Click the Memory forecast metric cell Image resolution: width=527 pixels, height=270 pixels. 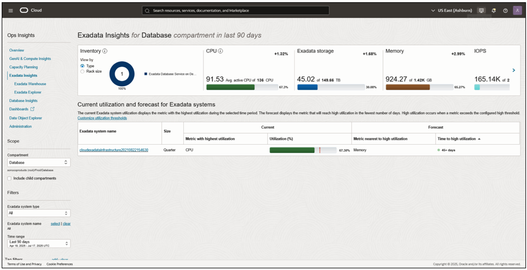pos(360,150)
